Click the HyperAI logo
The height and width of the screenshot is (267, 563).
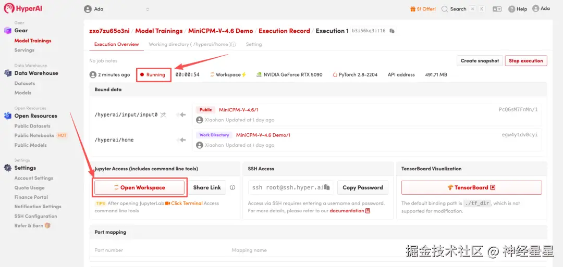pos(23,8)
